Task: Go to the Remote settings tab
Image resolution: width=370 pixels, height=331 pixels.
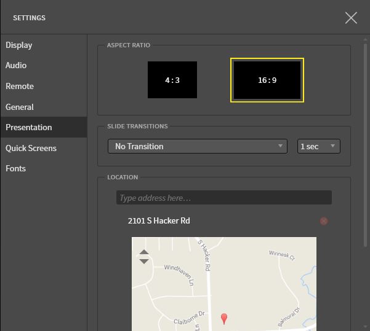Action: tap(44, 86)
